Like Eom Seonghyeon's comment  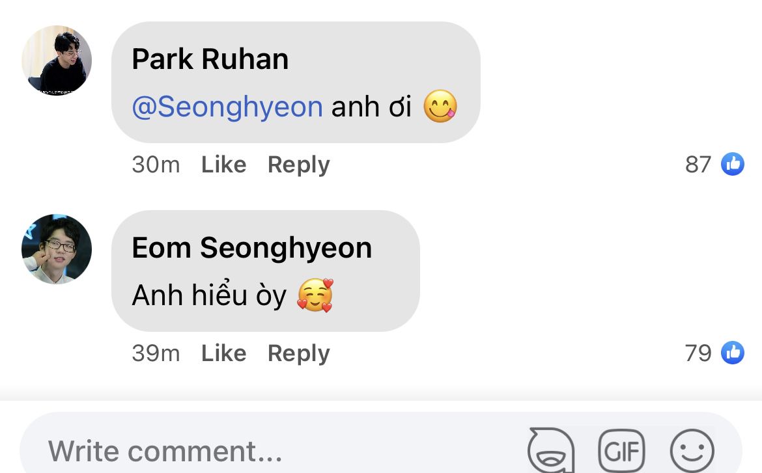click(x=223, y=353)
